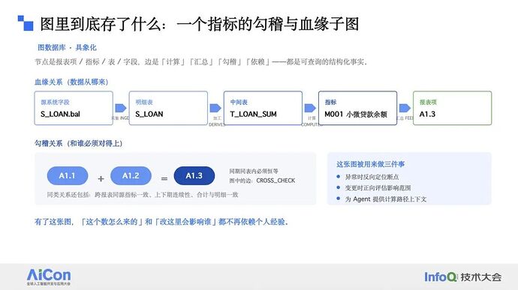Click the A1.2 pill
Image resolution: width=518 pixels, height=290 pixels.
[x=131, y=176]
